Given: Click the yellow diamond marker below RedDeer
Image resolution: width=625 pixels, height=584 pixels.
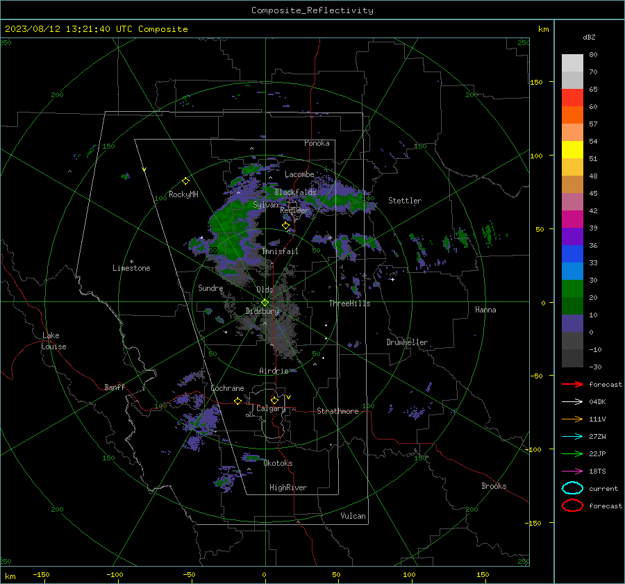Looking at the screenshot, I should [x=285, y=226].
